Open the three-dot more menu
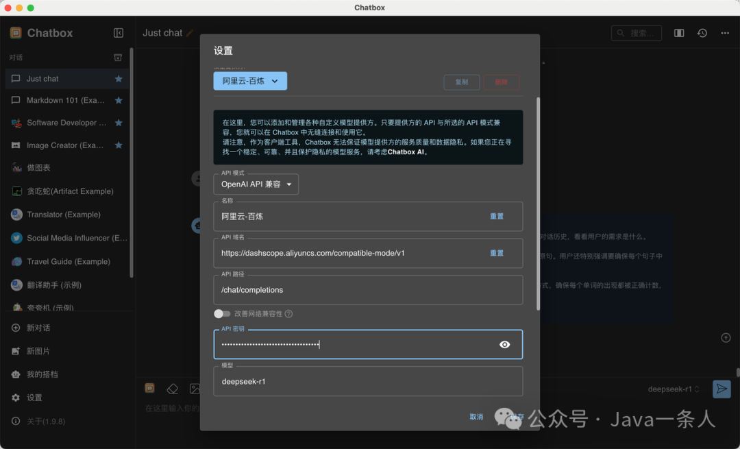Screen dimensions: 740x449 (x=725, y=33)
